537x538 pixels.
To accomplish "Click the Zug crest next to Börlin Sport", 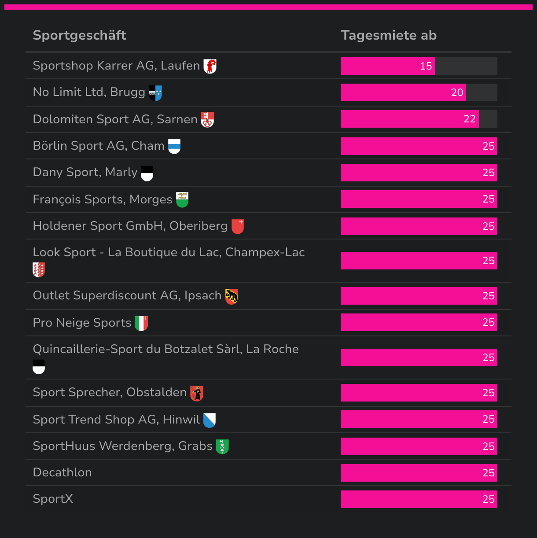I will pos(174,146).
